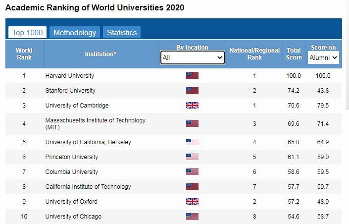Click Princeton's total score 61.1
The width and height of the screenshot is (349, 224).
pyautogui.click(x=294, y=157)
